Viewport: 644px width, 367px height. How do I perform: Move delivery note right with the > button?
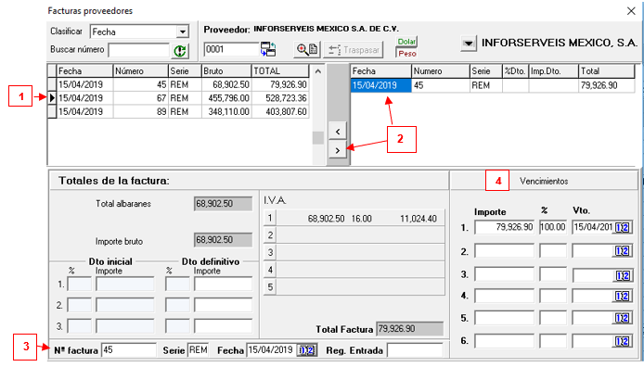338,150
